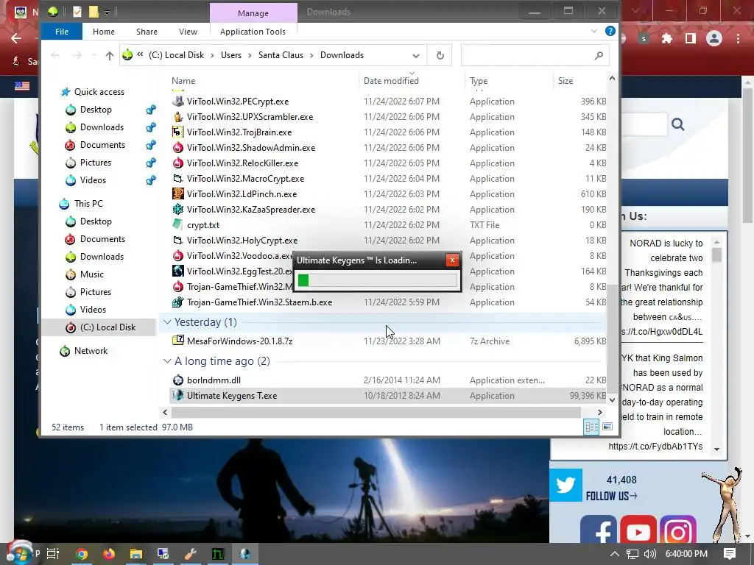Viewport: 754px width, 565px height.
Task: Expand the ribbon with the chevron
Action: point(594,31)
